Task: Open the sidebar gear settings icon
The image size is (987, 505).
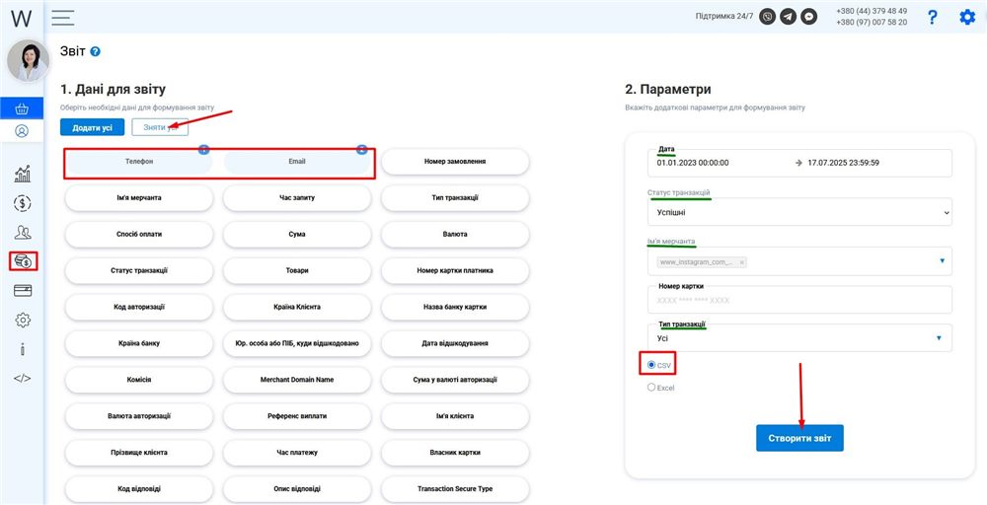Action: point(22,321)
